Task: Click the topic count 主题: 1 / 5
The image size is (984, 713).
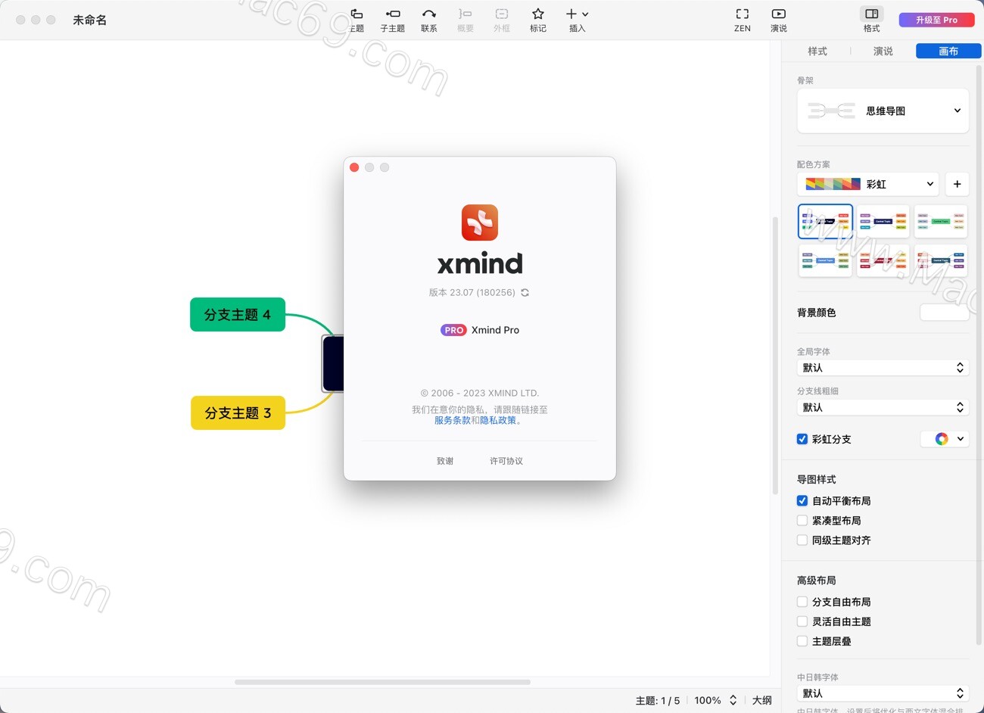Action: pyautogui.click(x=657, y=700)
